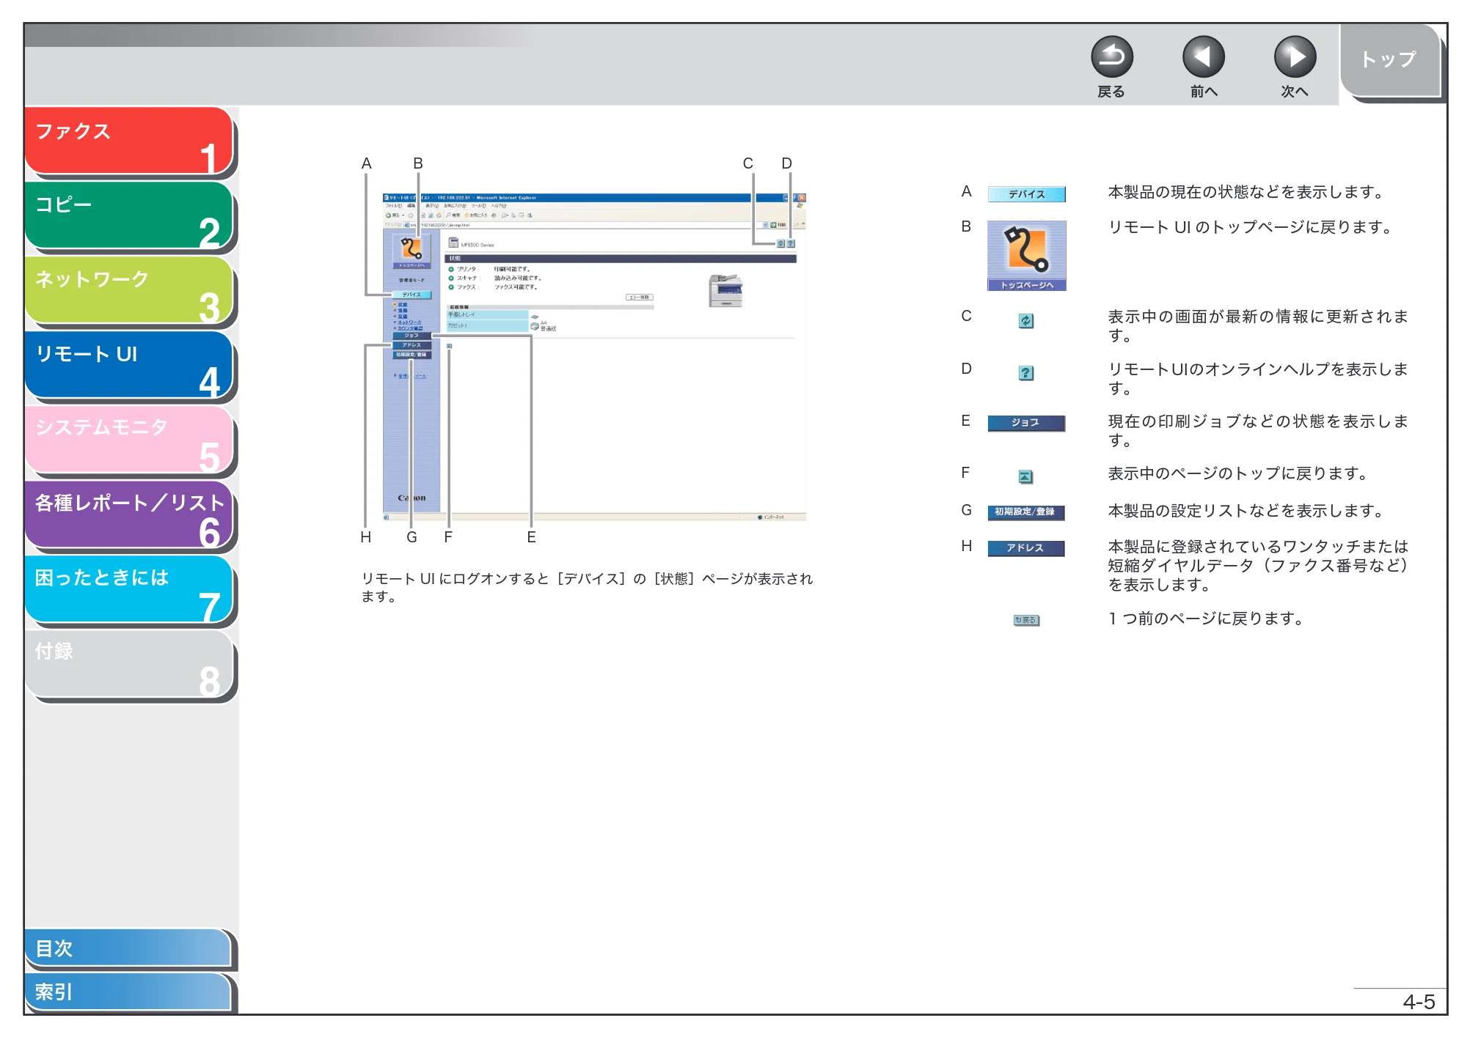This screenshot has height=1037, width=1467.
Task: Open chapter 8 付録 tab
Action: pos(129,665)
